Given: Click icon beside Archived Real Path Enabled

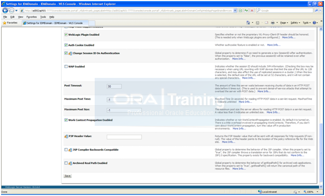Looking at the screenshot, I should (70, 163).
